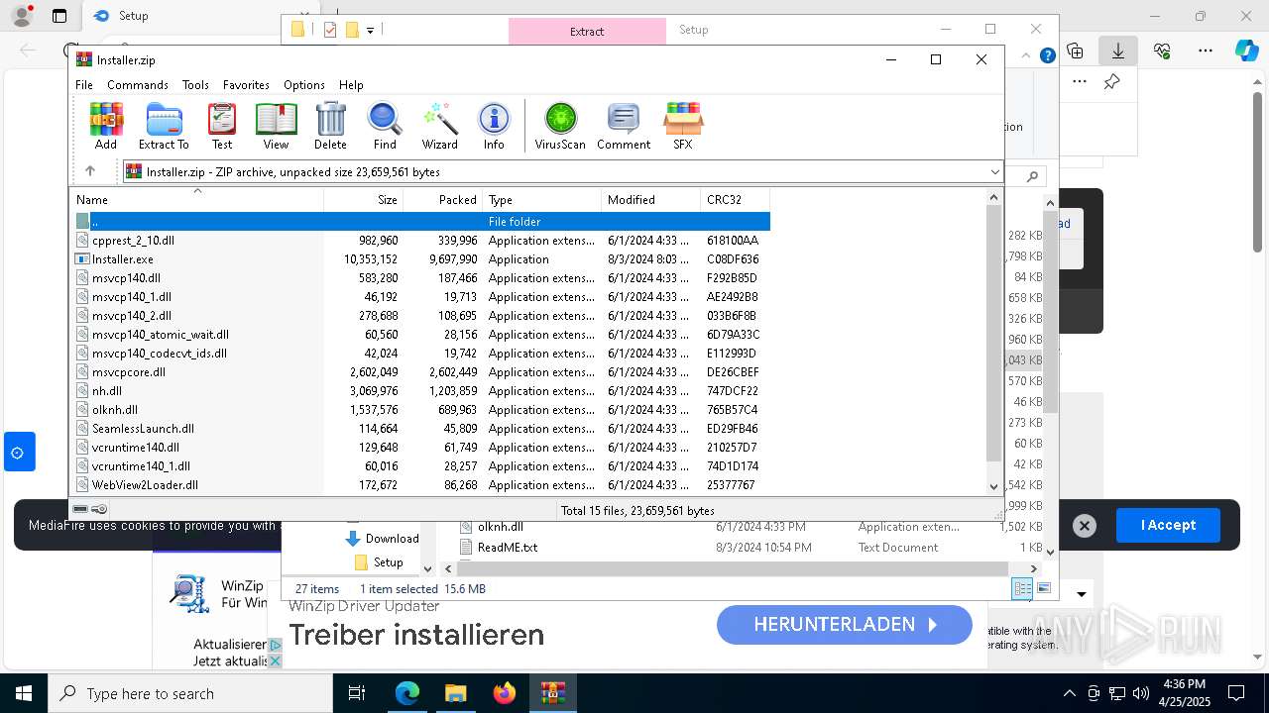Select SeamlessLaunch.dll file row
Screen dimensions: 1269x713
[x=420, y=429]
